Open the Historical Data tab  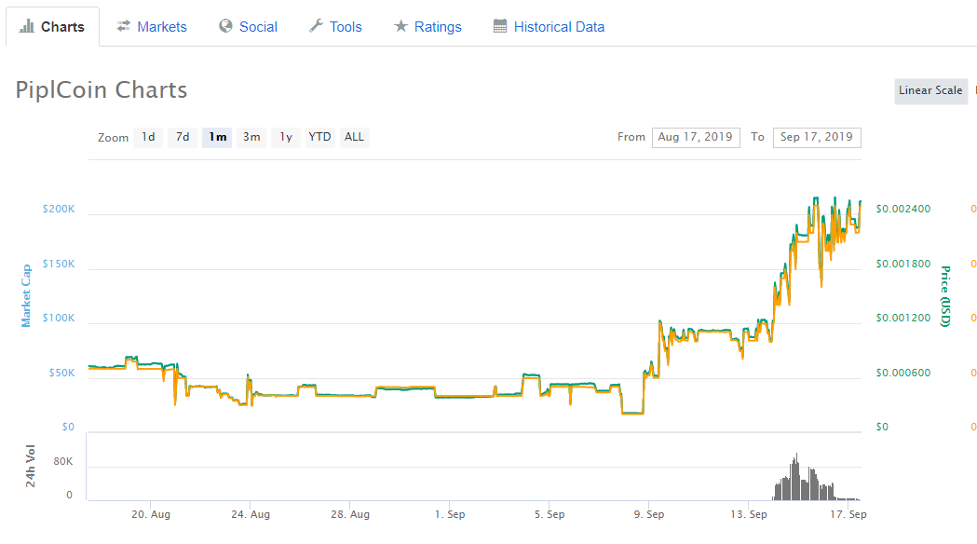click(549, 27)
